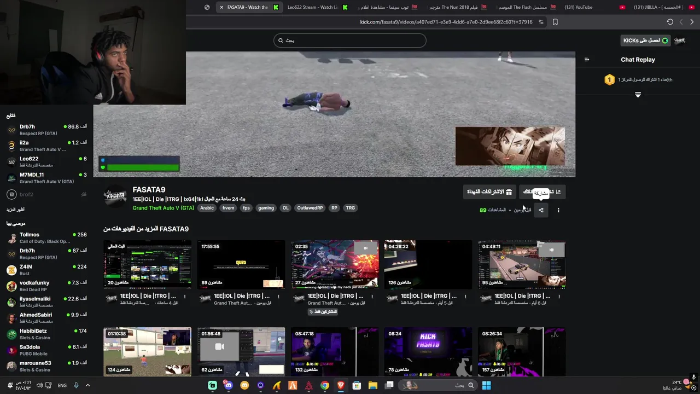Viewport: 700px width, 394px height.
Task: Click the main video player
Action: click(334, 114)
